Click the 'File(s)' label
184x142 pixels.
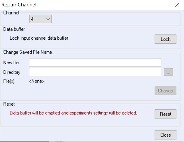tap(9, 81)
